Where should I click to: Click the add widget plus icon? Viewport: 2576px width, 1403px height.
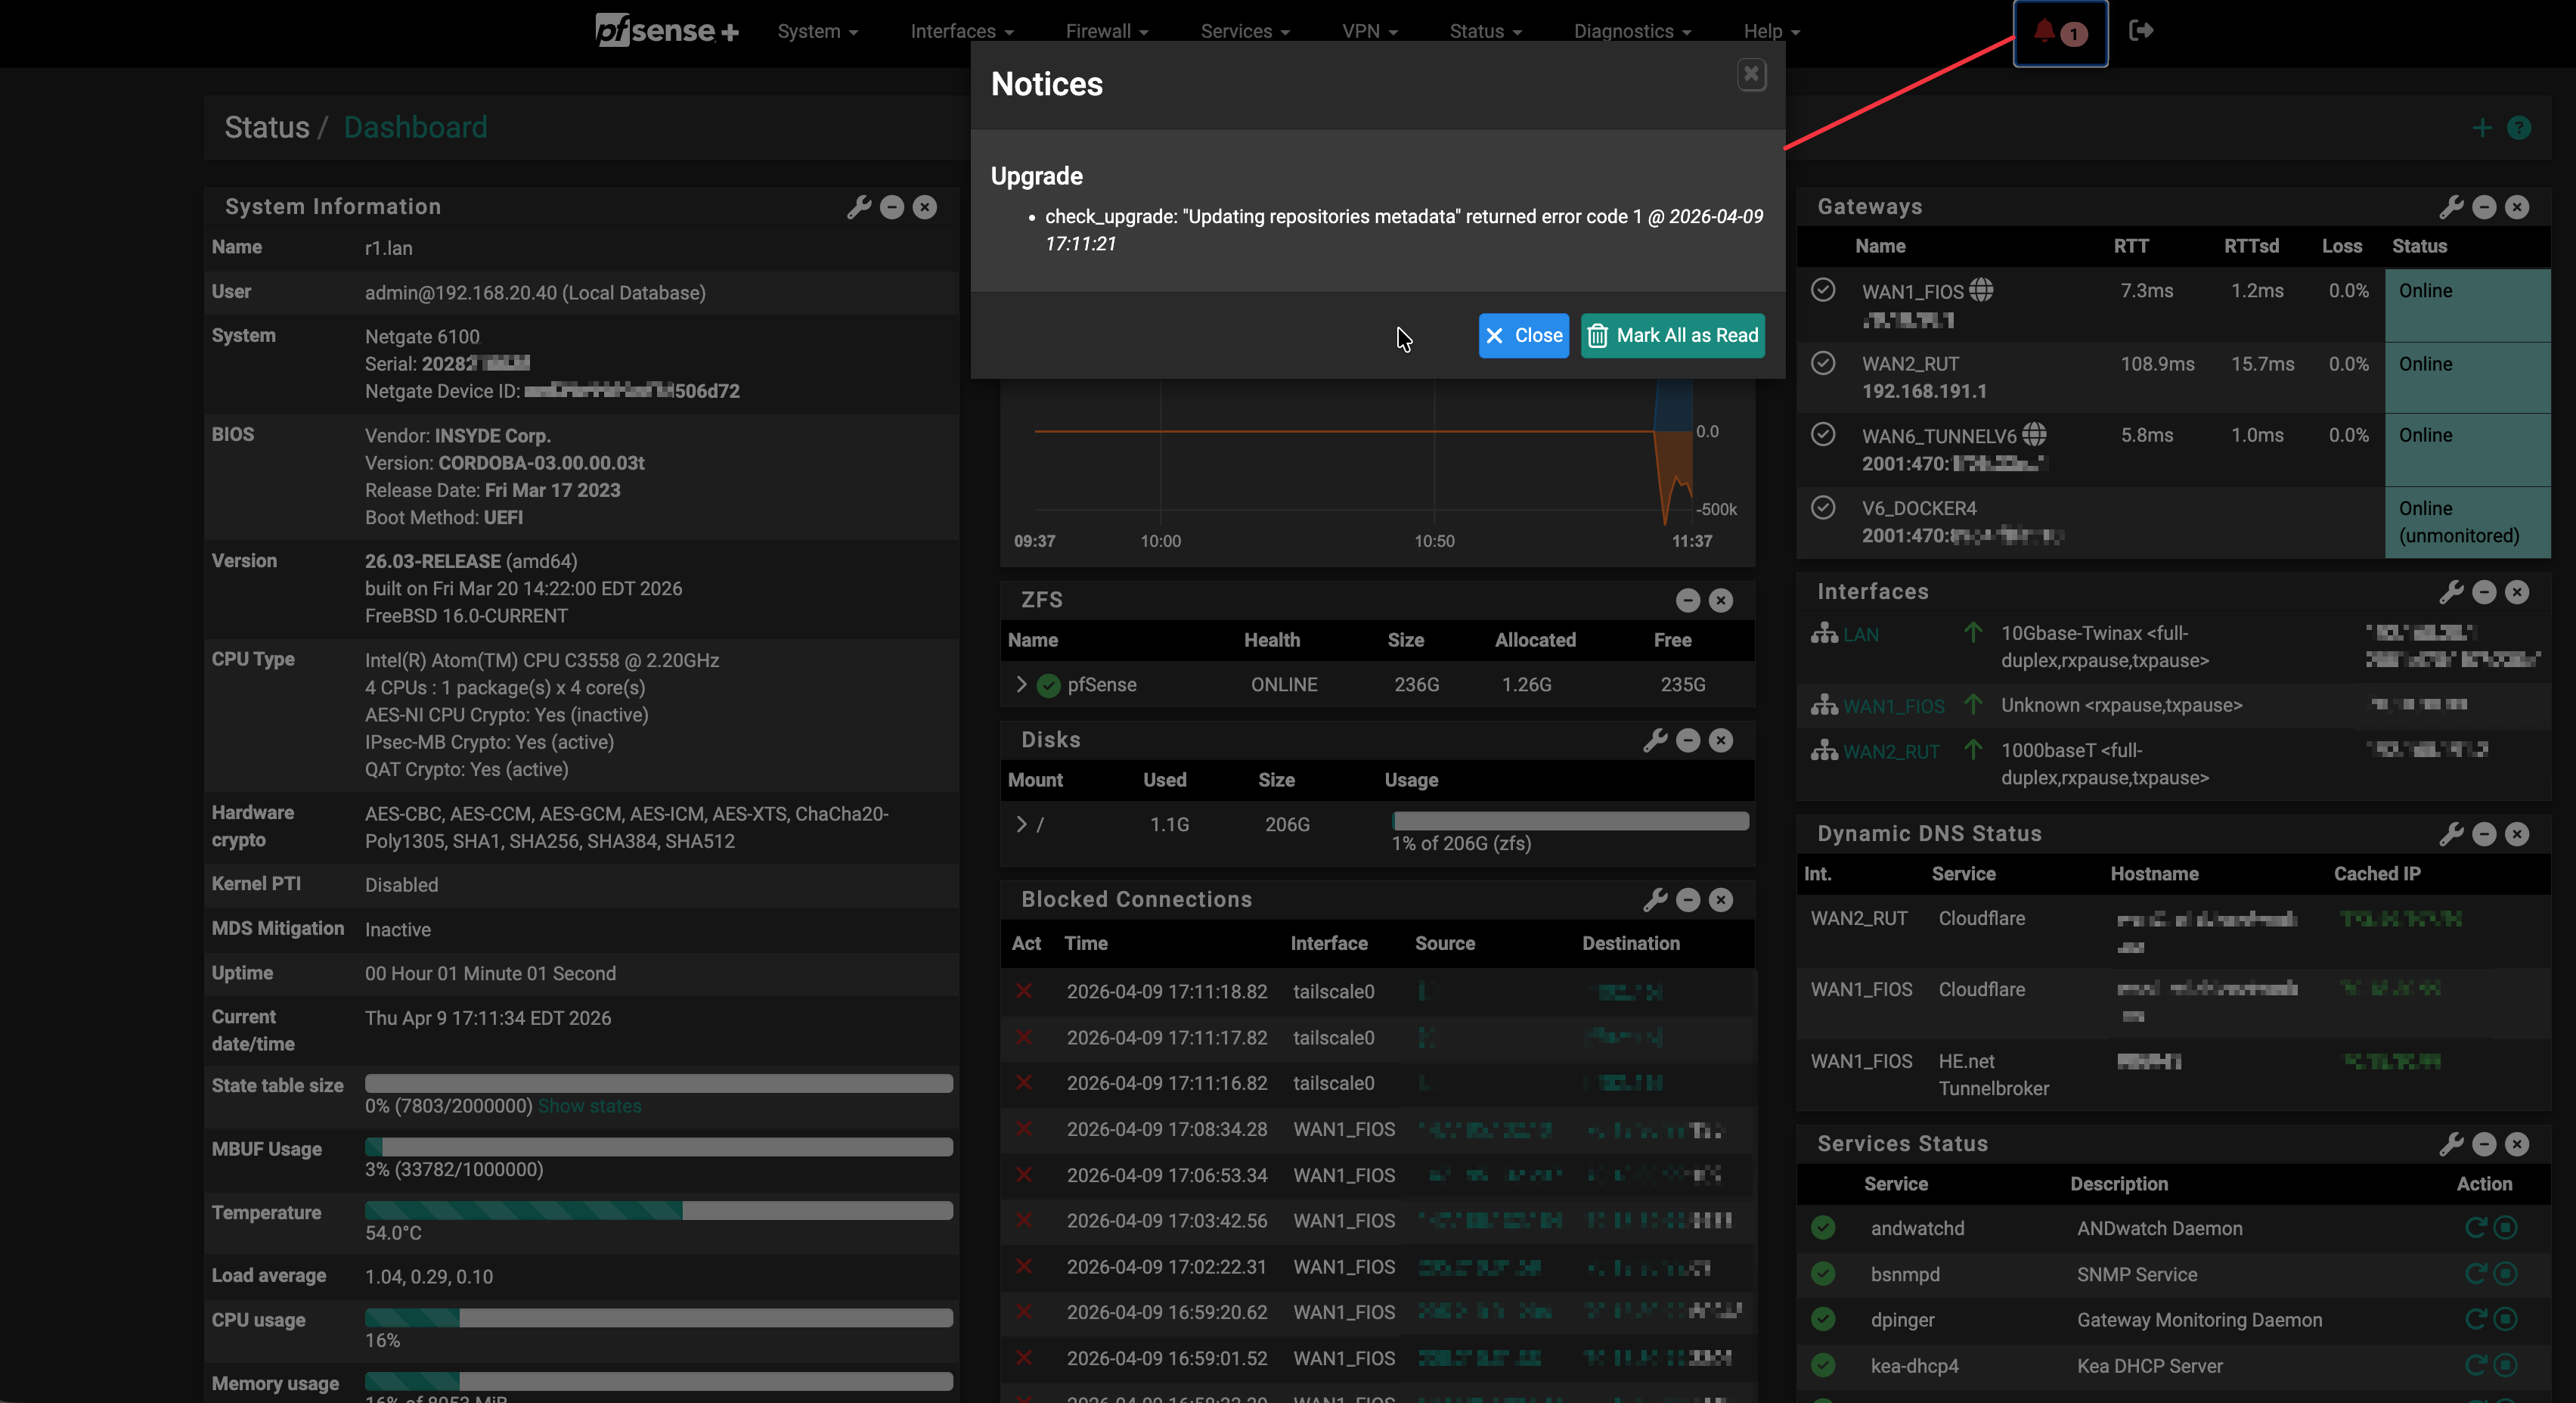(x=2482, y=128)
